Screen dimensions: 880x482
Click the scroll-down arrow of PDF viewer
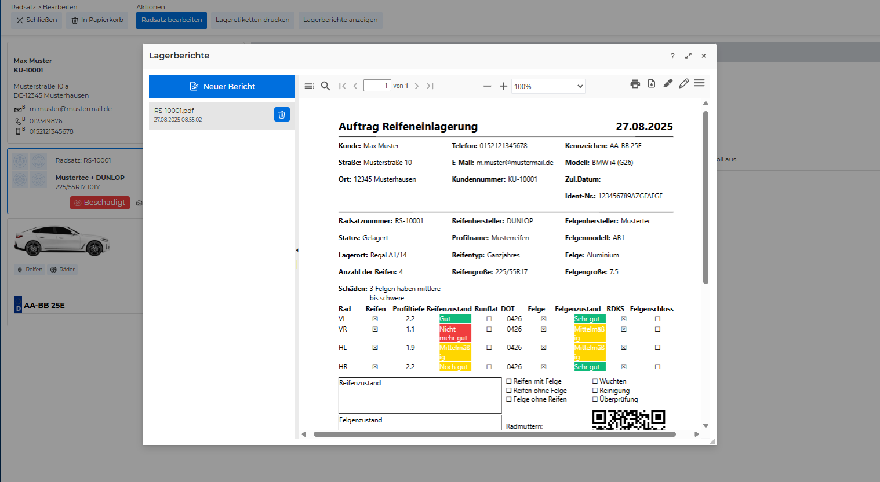(x=706, y=425)
